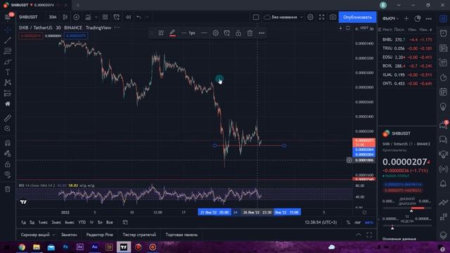Select the zoom in tool
This screenshot has height=253, width=450.
coord(8,129)
